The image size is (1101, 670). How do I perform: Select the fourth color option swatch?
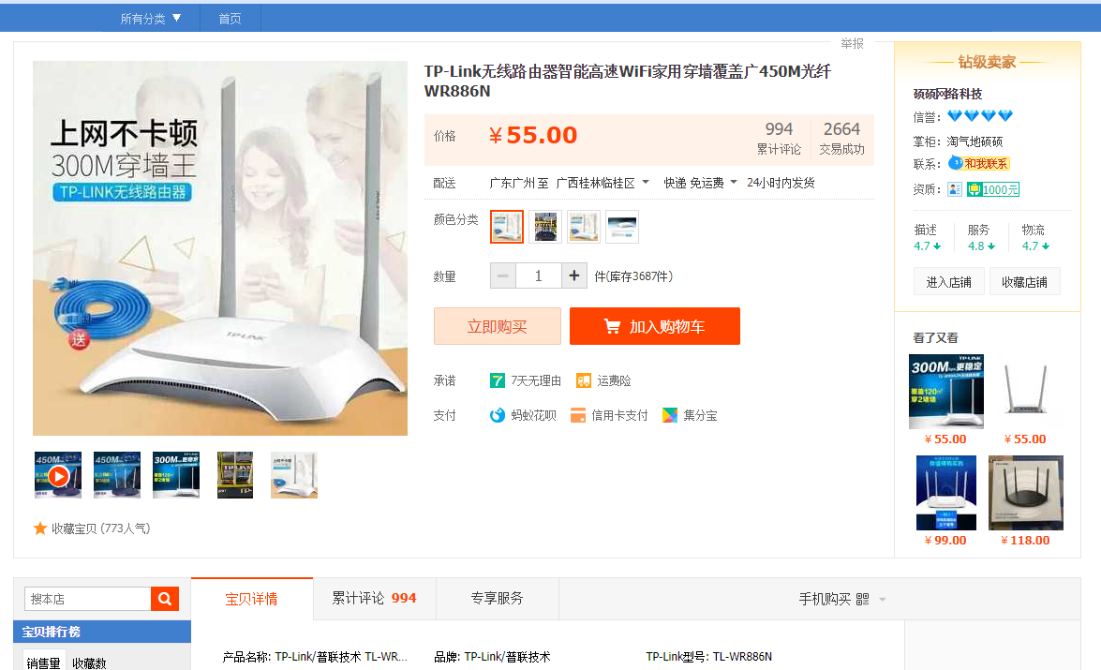(622, 227)
